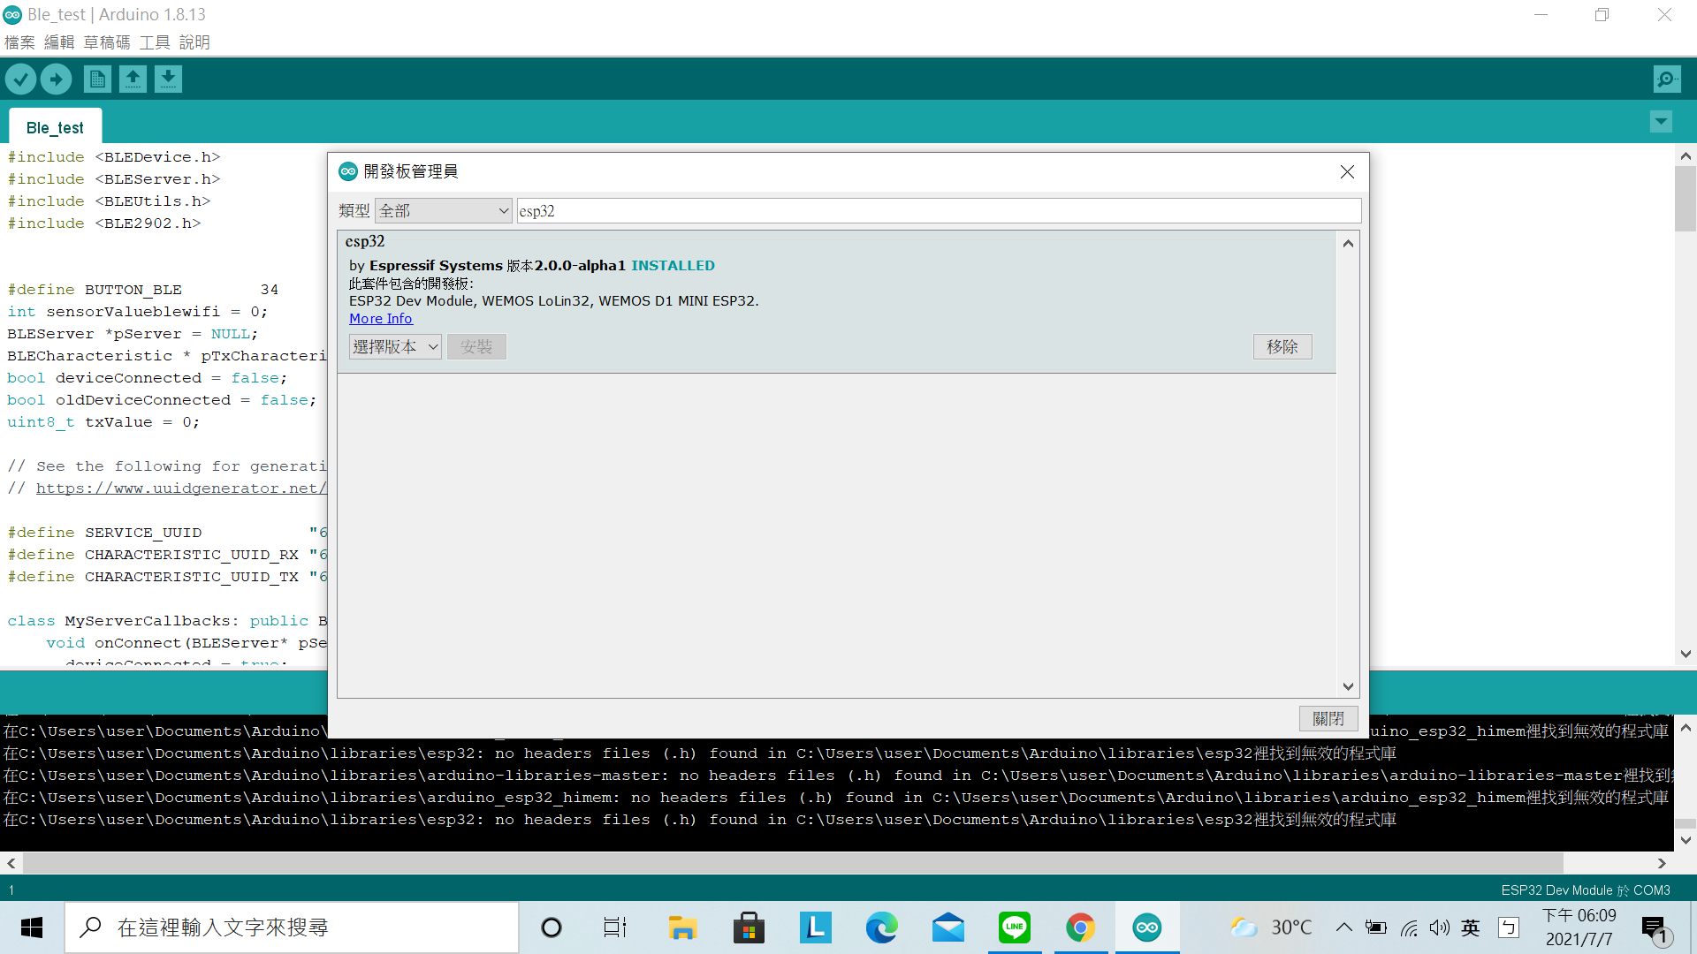Click the Verify (checkmark) toolbar icon
Viewport: 1697px width, 954px height.
[x=20, y=79]
